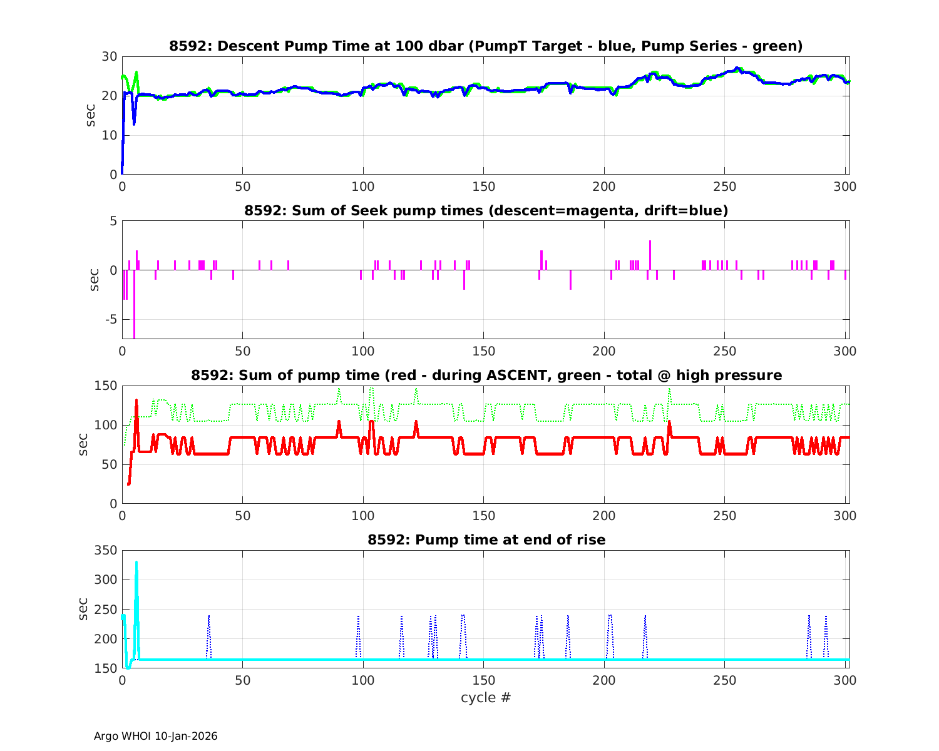Click the '150' y-axis tick on ascent chart
939x751 pixels.
click(106, 386)
